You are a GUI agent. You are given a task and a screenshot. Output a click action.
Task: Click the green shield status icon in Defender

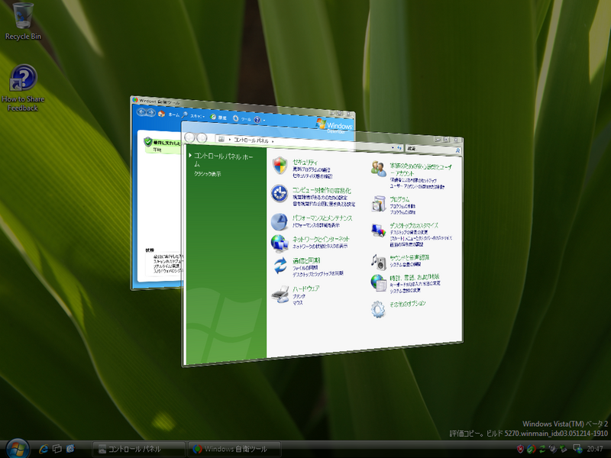coord(147,142)
